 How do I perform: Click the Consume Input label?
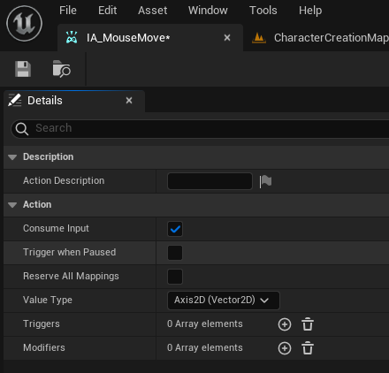[x=56, y=229]
